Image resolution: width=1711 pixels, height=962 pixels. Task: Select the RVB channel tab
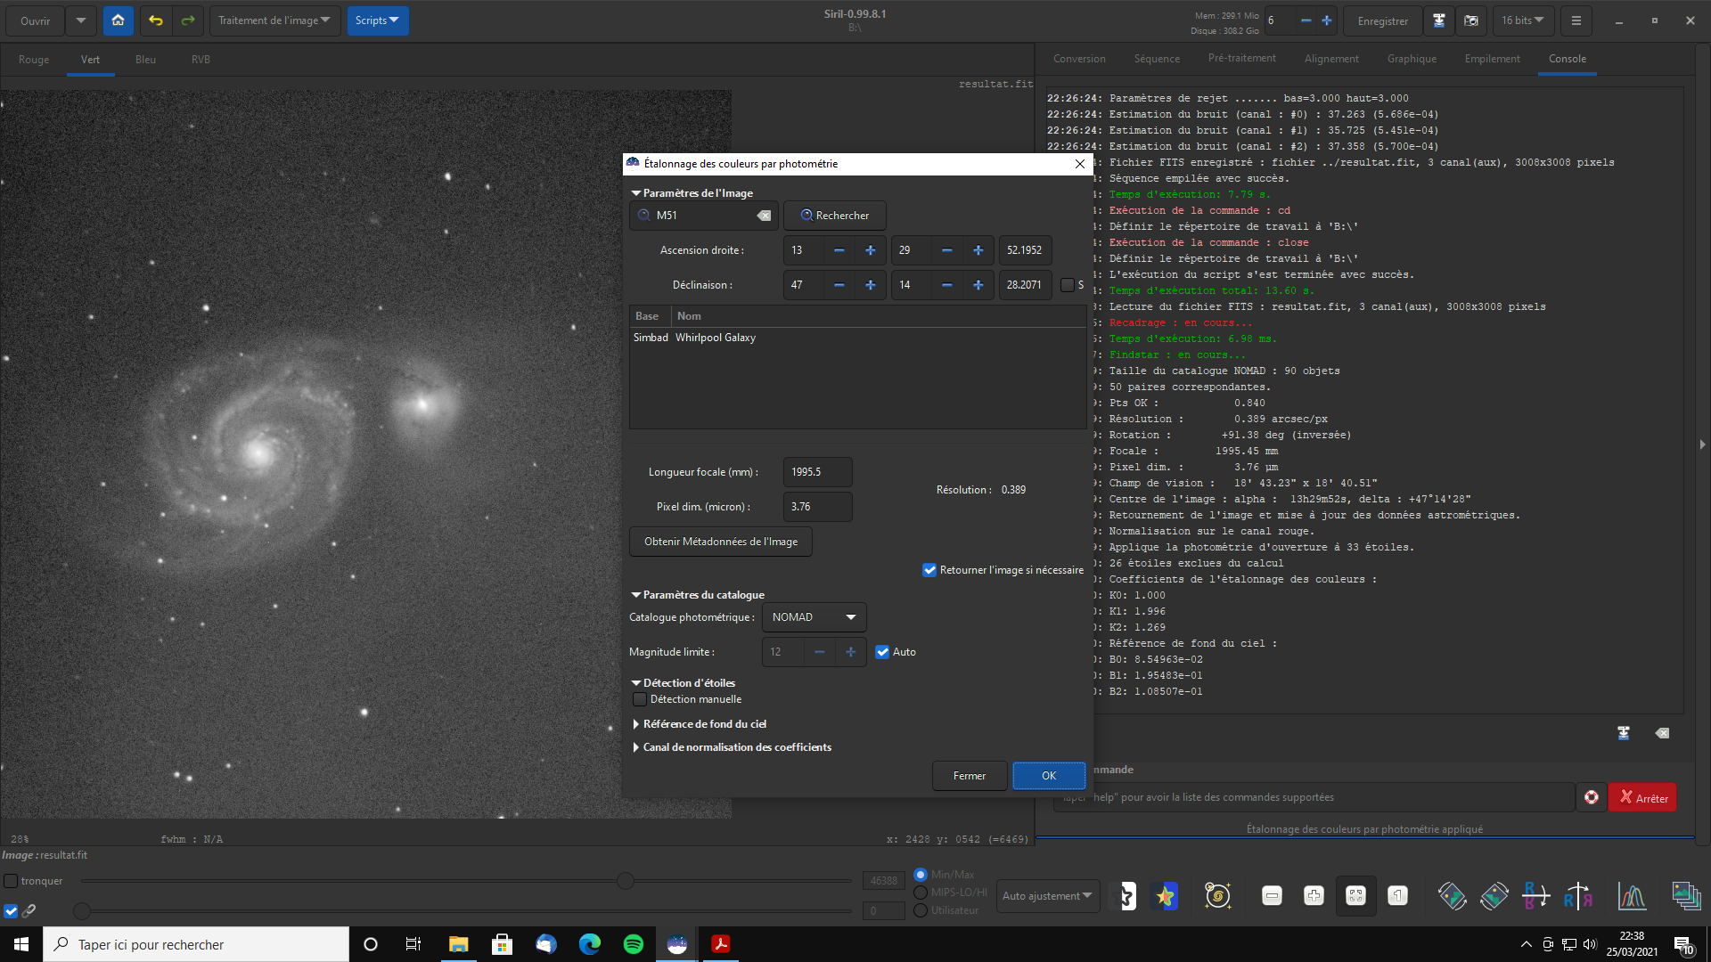click(201, 60)
